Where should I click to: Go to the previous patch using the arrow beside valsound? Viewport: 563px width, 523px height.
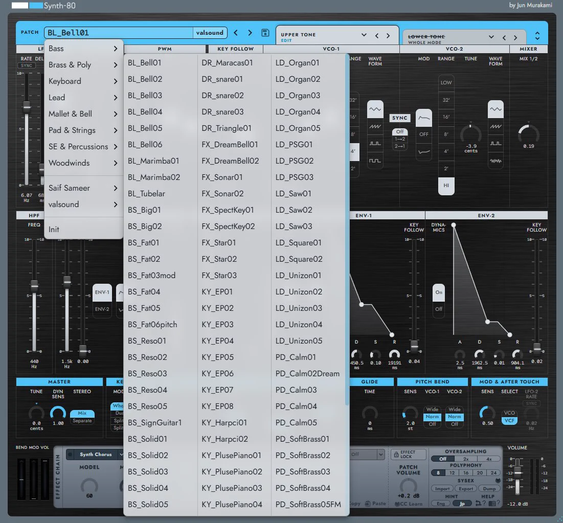pos(236,33)
